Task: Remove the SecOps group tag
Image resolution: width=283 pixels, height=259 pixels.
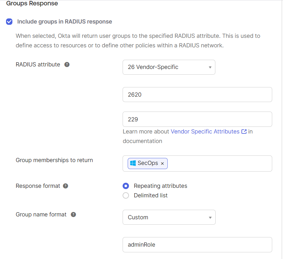Action: tap(162, 163)
